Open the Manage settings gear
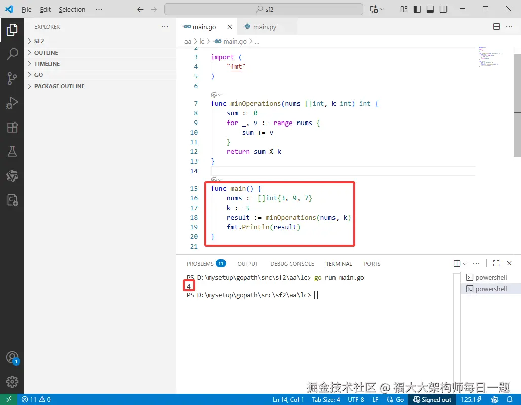Image resolution: width=521 pixels, height=405 pixels. coord(12,382)
